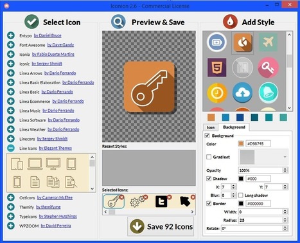
Task: Toggle the Border checkbox
Action: pos(209,203)
